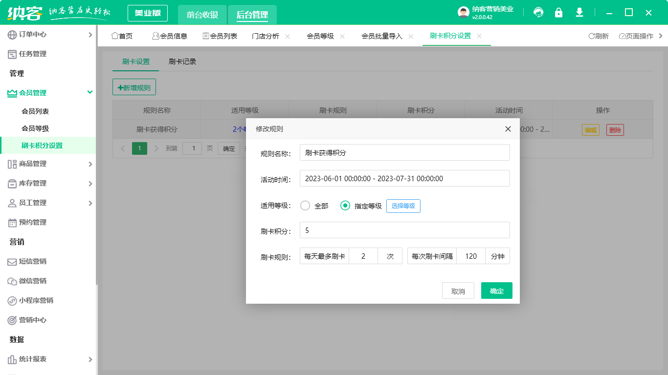This screenshot has height=375, width=668.
Task: Expand 订单中心 chevron arrow
Action: [x=90, y=35]
